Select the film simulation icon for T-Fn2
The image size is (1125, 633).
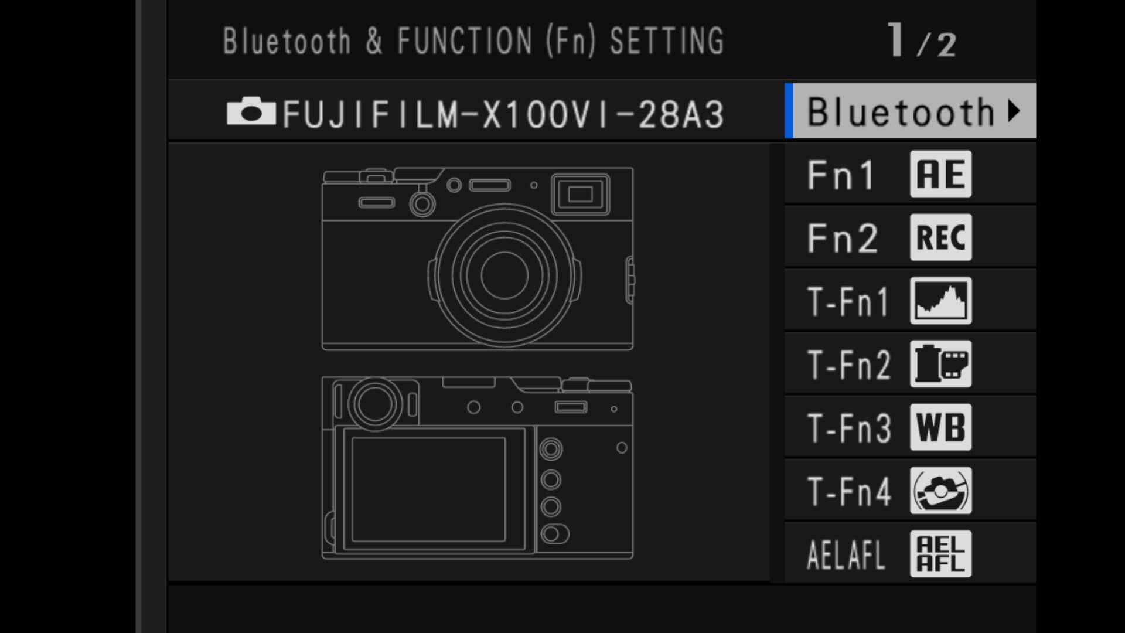pos(940,364)
